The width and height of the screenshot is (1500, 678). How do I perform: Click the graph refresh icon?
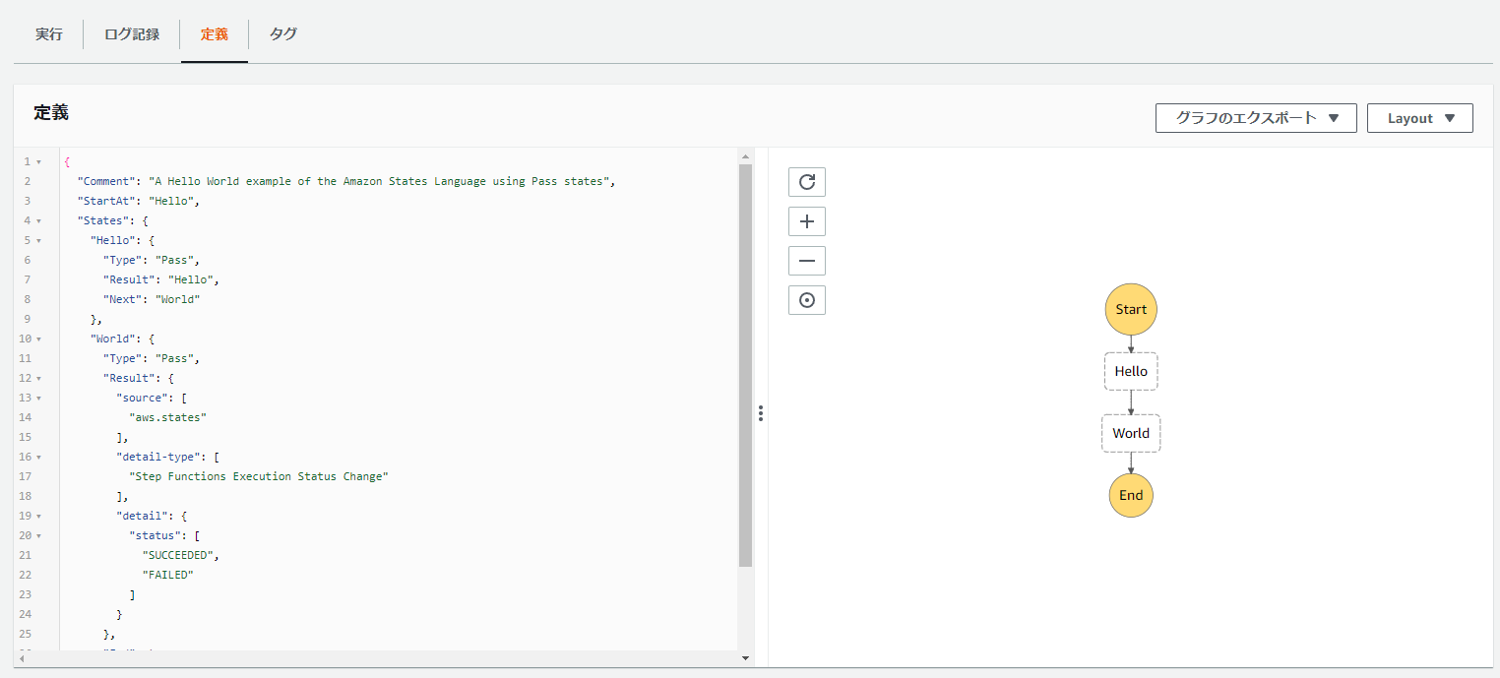(x=806, y=181)
